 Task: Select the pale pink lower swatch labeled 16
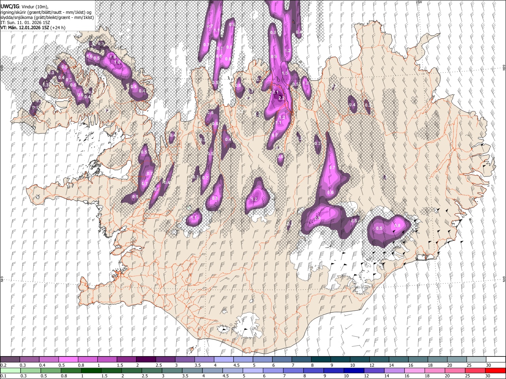(414, 370)
